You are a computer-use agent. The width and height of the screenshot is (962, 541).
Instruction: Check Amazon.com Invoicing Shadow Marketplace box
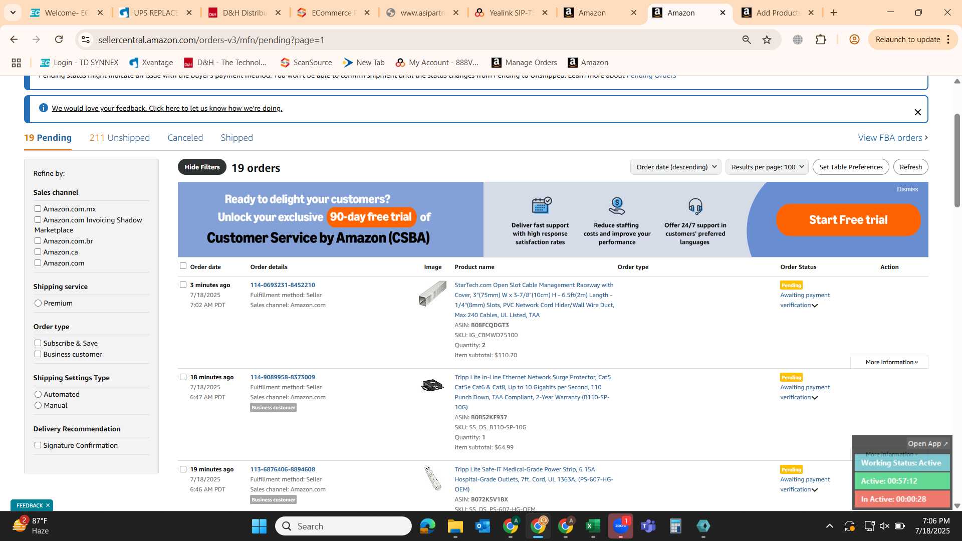pos(38,220)
